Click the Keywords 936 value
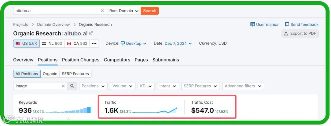 pyautogui.click(x=25, y=110)
